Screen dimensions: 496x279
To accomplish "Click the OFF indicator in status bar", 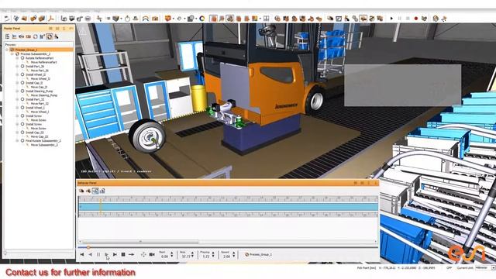I will coord(449,268).
